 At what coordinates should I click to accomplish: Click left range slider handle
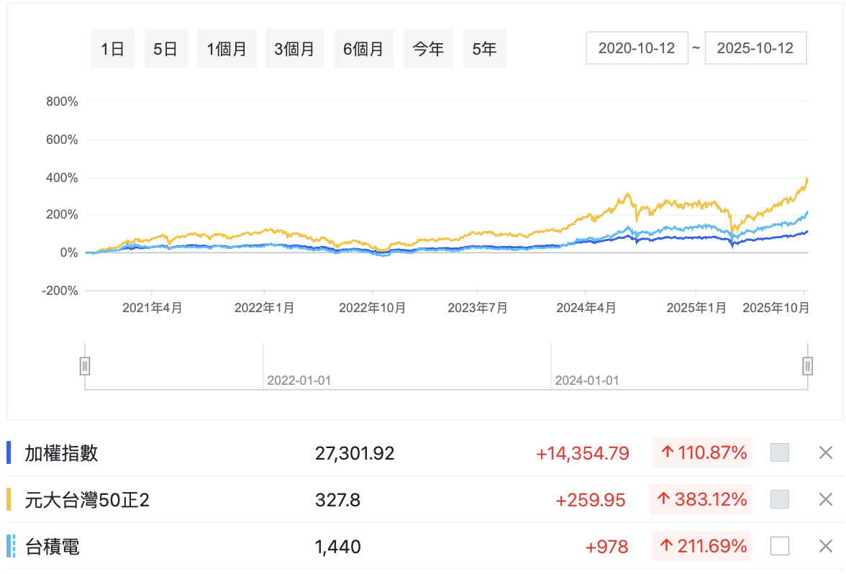click(x=85, y=366)
